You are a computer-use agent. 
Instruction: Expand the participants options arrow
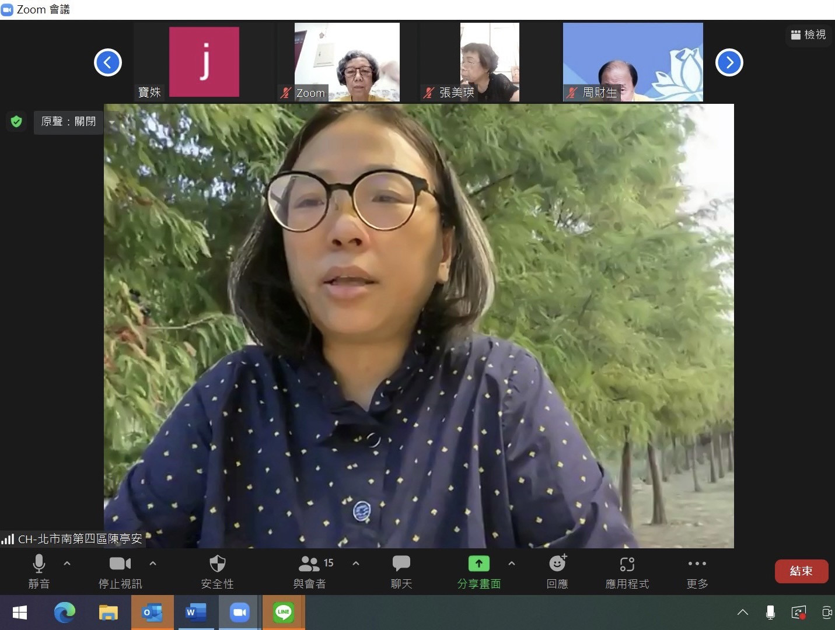[356, 563]
